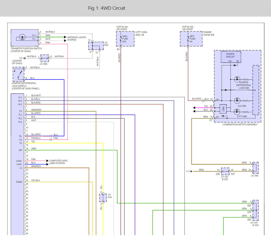Screen dimensions: 271x237
Task: Click the C1 ground symbol
Action: (191, 171)
